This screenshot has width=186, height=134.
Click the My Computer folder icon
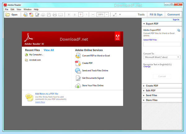point(26,55)
